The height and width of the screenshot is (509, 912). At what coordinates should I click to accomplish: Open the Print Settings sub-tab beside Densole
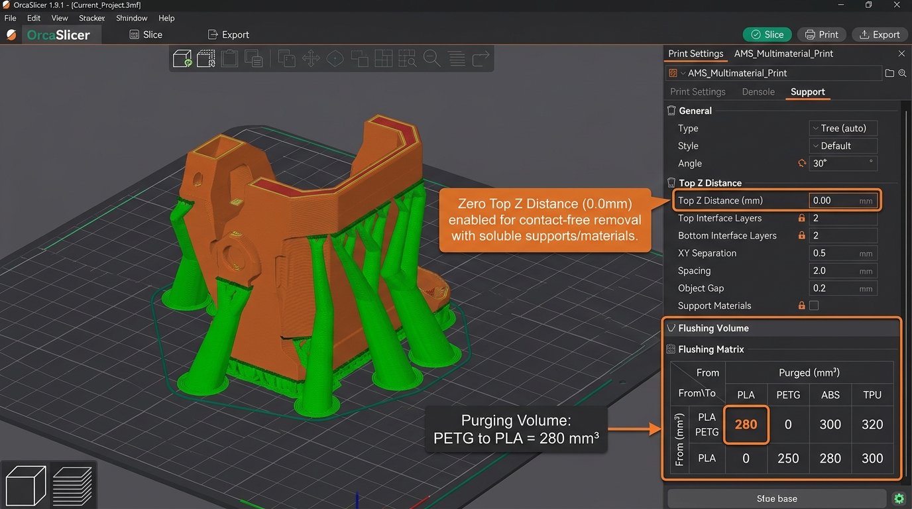(x=698, y=91)
